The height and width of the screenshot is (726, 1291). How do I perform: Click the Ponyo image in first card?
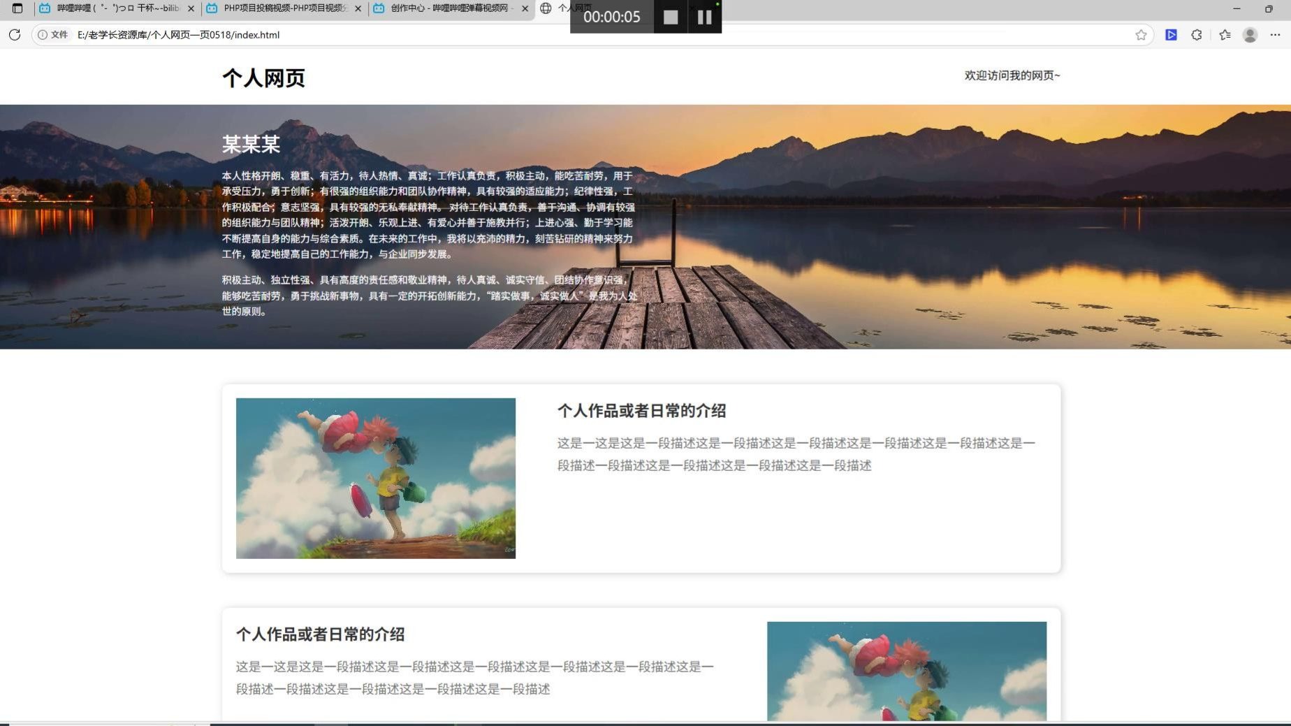(376, 478)
